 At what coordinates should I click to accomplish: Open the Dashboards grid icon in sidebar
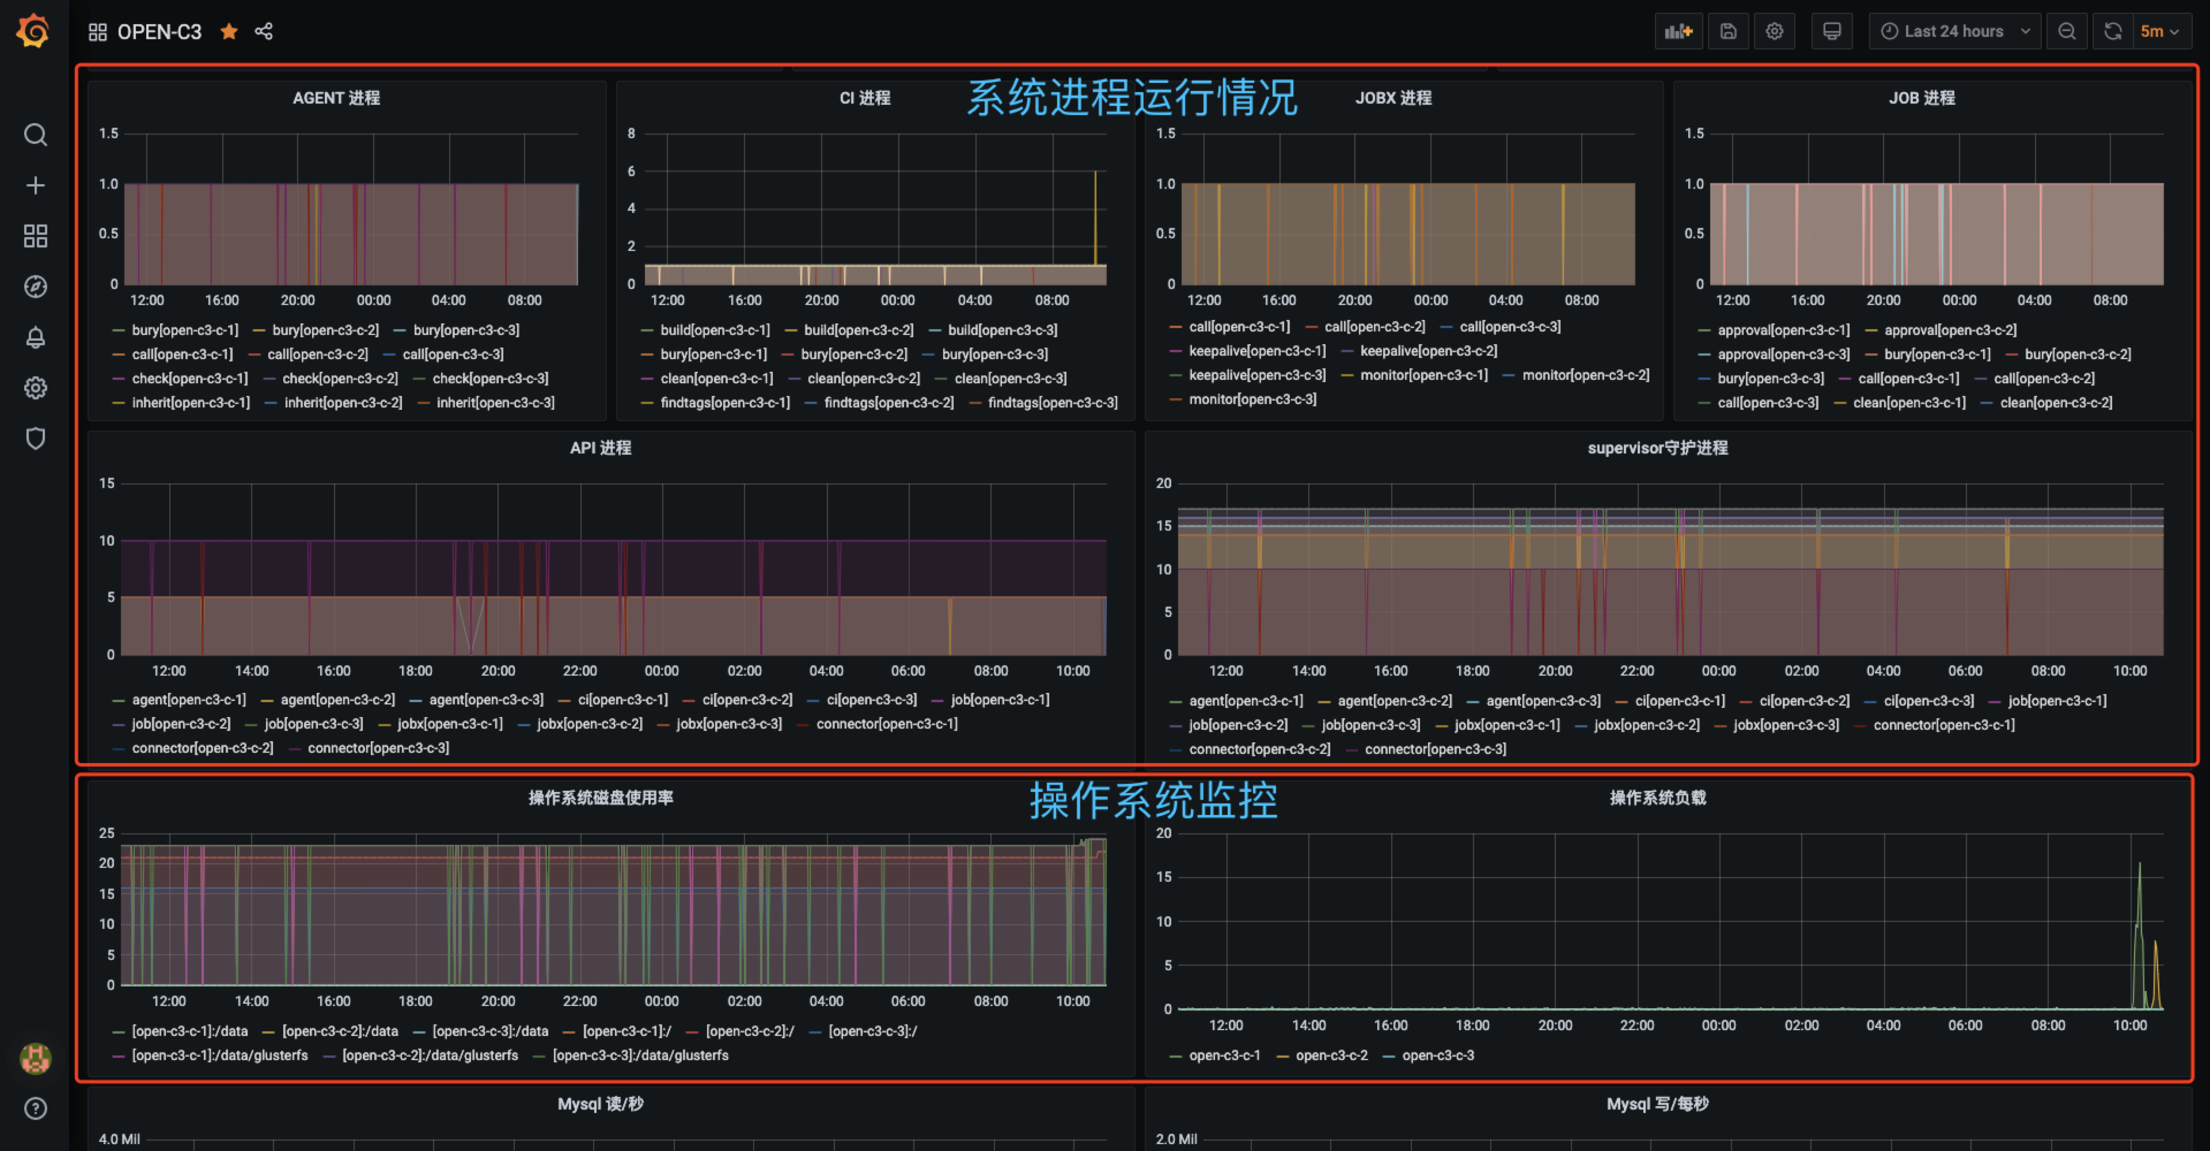click(35, 236)
